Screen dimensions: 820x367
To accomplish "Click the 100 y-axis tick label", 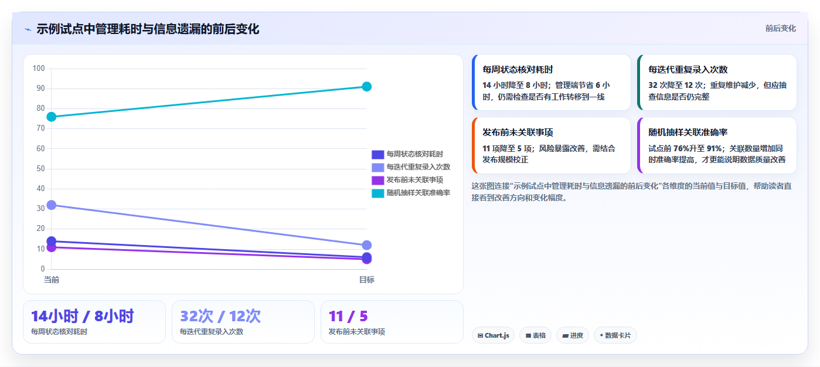I will [x=39, y=69].
